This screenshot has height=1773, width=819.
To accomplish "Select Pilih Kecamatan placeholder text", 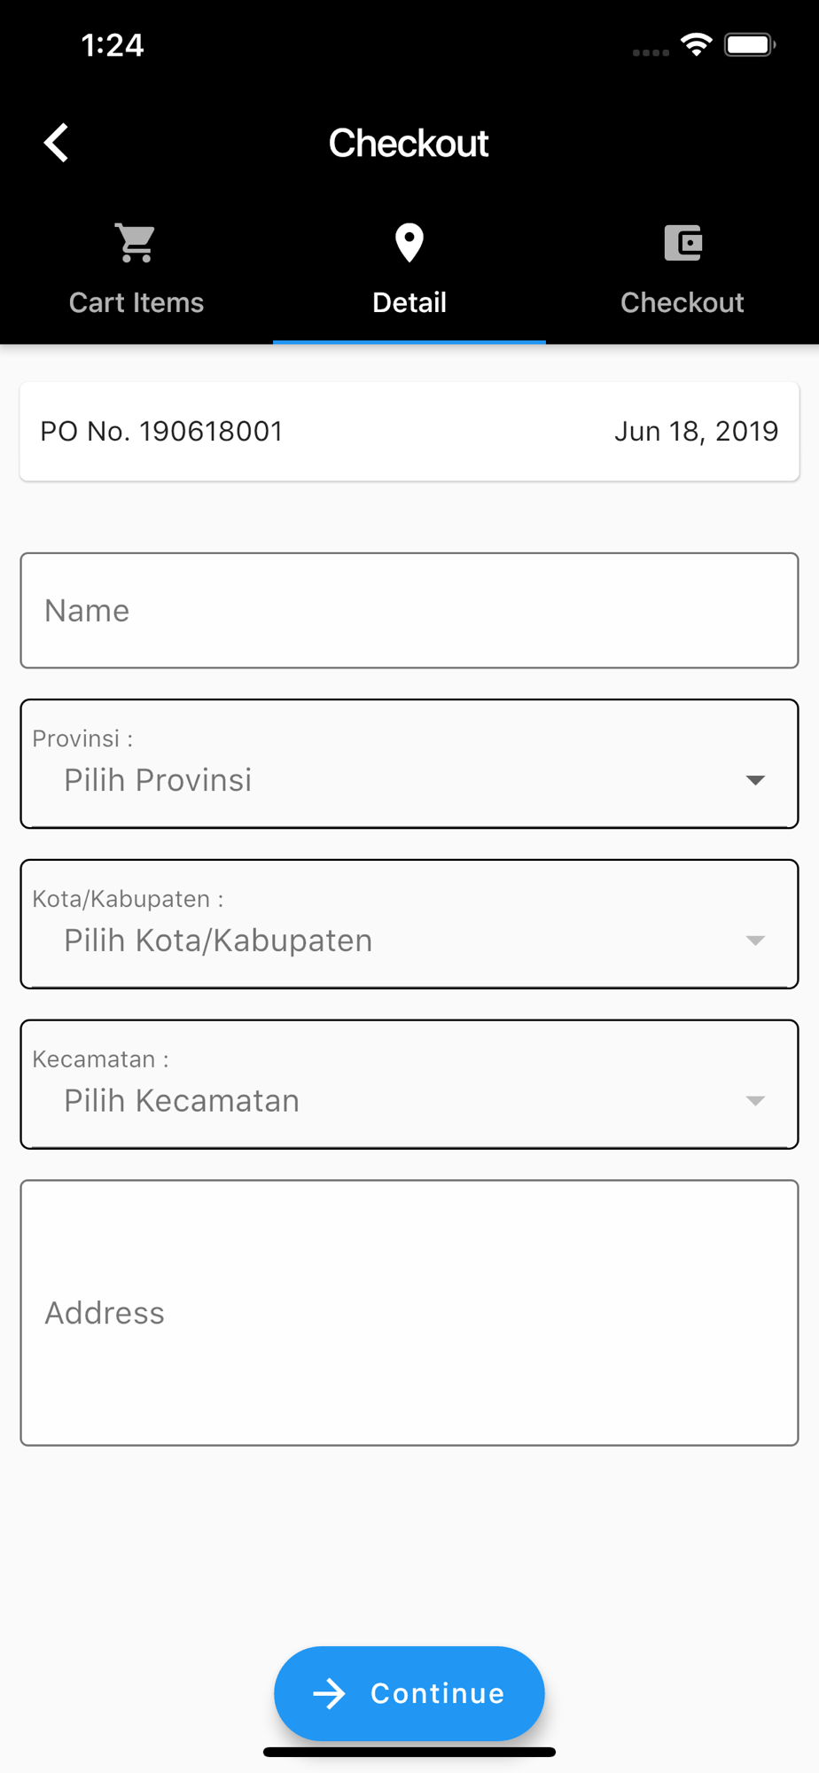I will click(182, 1101).
